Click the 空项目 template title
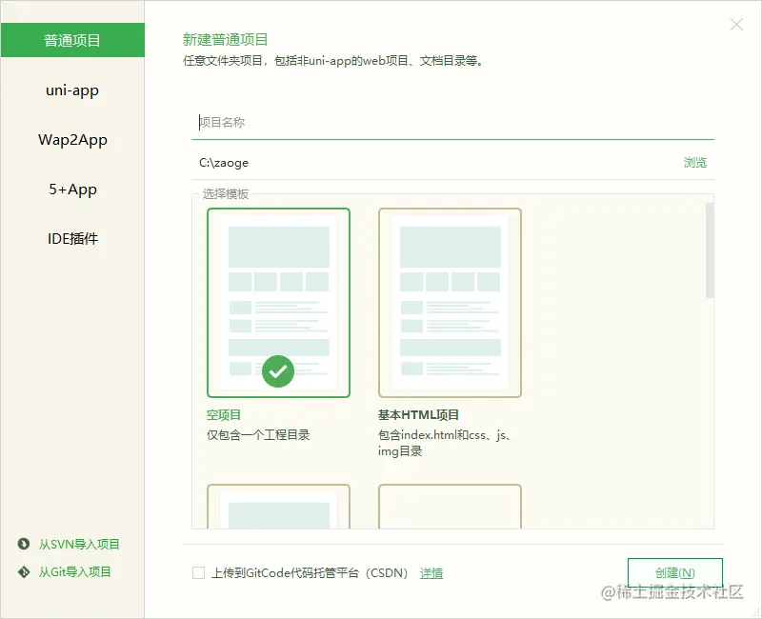The height and width of the screenshot is (619, 762). coord(224,415)
